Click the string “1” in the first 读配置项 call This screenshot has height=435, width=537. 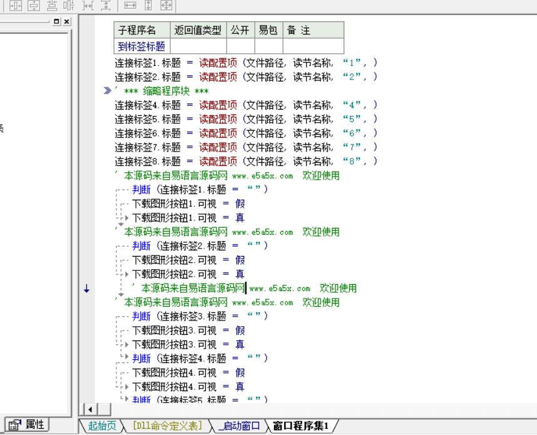[x=351, y=63]
